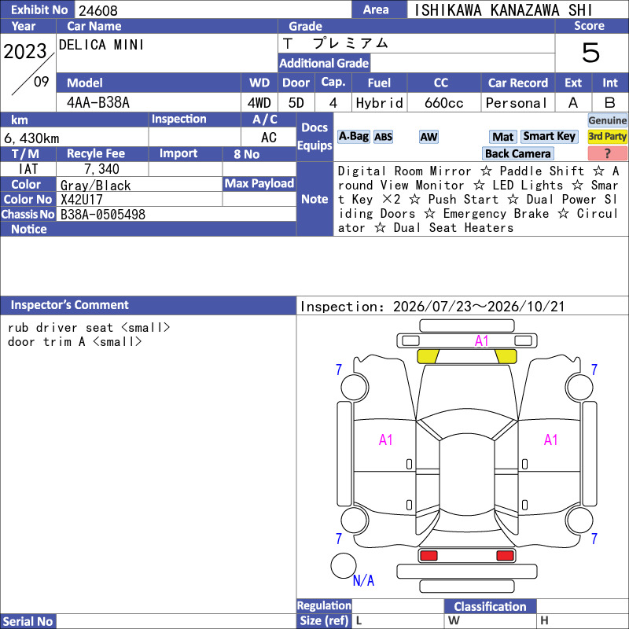
Task: Click the inspection date range text
Action: point(432,307)
